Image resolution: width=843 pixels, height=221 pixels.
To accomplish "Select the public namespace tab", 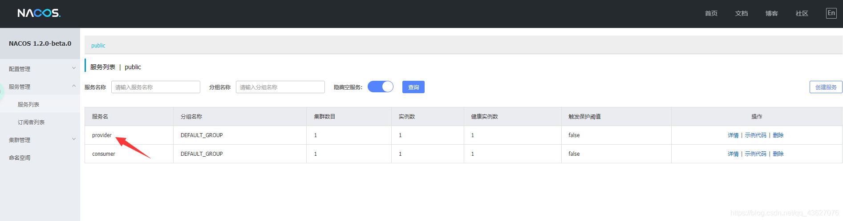I will point(98,45).
